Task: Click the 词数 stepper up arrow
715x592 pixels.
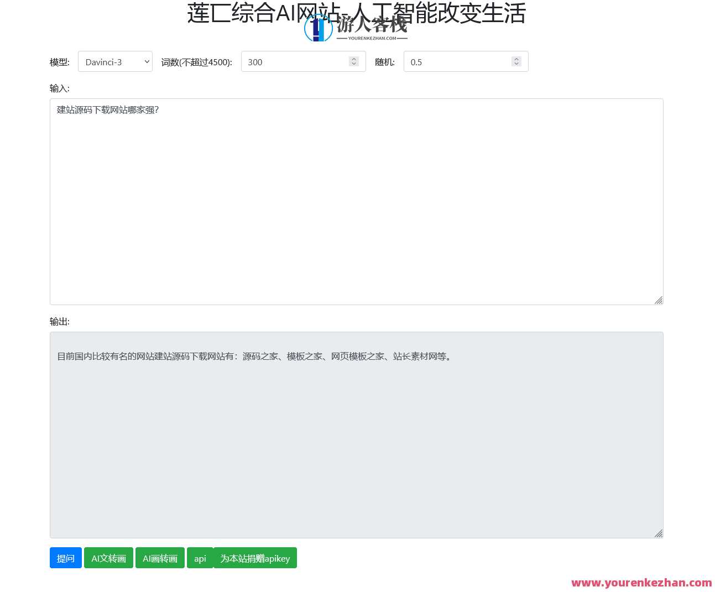Action: pyautogui.click(x=354, y=59)
